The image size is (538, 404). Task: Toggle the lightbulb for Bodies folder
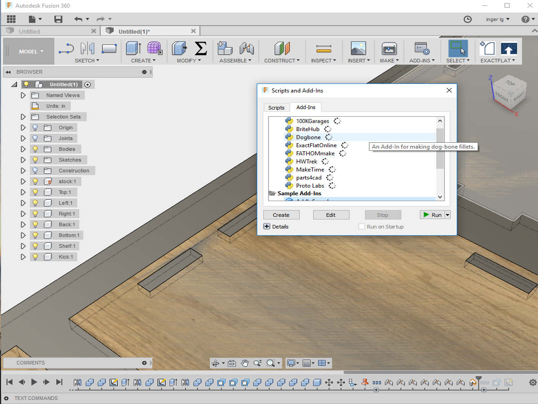coord(35,149)
